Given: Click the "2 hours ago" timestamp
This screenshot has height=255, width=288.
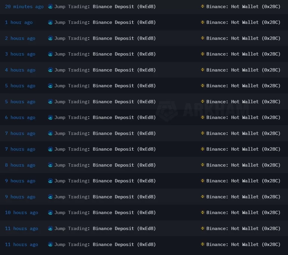Looking at the screenshot, I should click(x=20, y=38).
